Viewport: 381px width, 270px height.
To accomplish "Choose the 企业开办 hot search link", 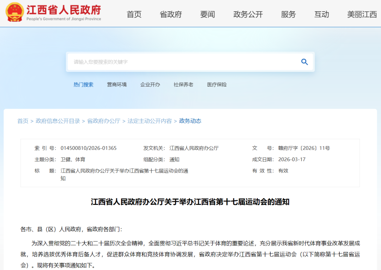I will click(x=150, y=84).
